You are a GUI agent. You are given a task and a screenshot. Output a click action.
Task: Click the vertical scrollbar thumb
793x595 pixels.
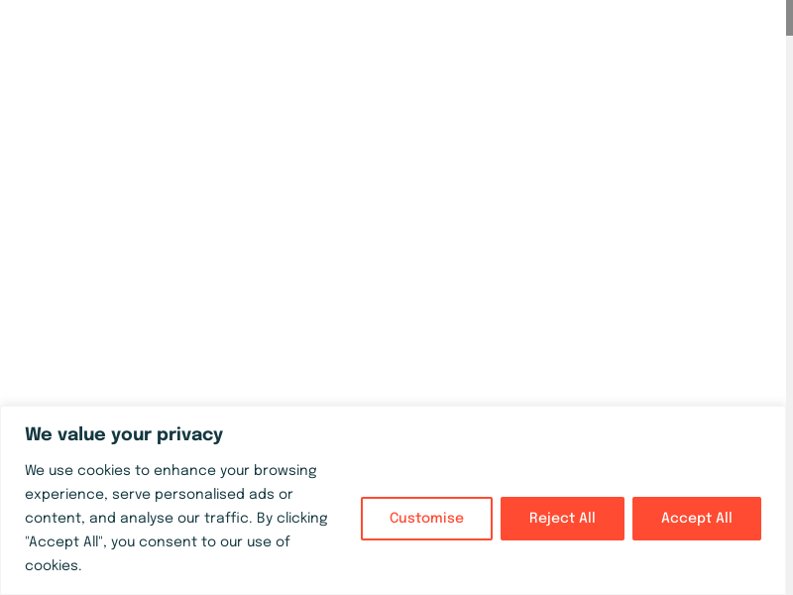pos(789,18)
